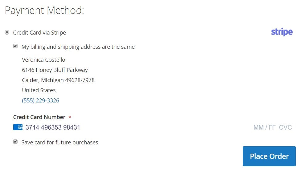This screenshot has width=301, height=170.
Task: Click the American Express card icon
Action: (x=18, y=127)
